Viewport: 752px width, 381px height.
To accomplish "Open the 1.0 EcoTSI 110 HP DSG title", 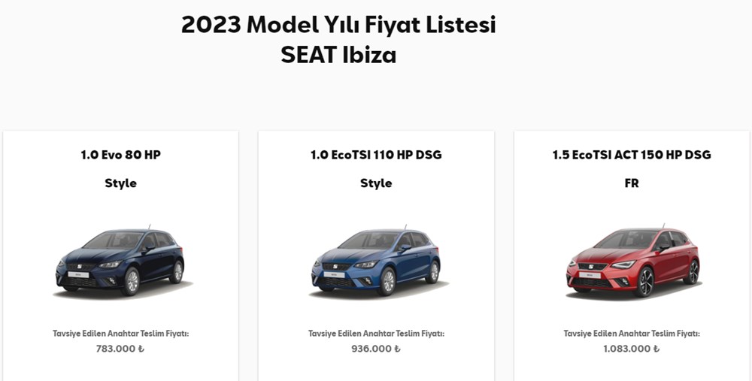I will pos(376,155).
